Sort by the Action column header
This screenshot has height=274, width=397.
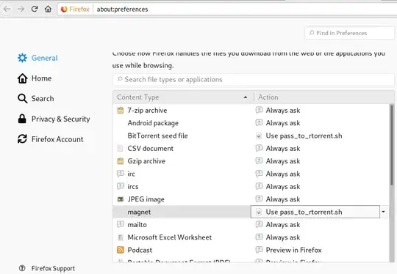323,97
